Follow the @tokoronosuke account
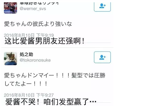143x108 pixels. click(102, 57)
